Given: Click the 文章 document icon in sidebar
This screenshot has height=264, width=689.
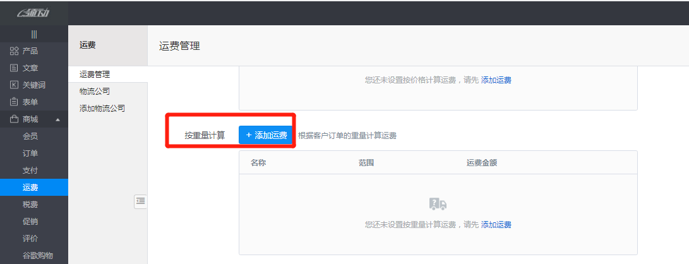Looking at the screenshot, I should (14, 68).
